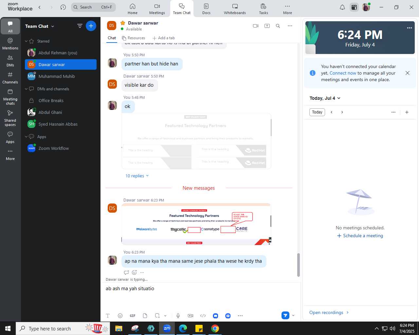Start a video meeting with Dawar sarwar
This screenshot has width=419, height=335.
pos(256,26)
